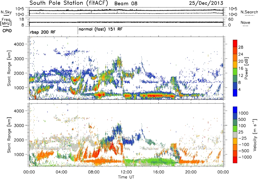258x179 pixels.
Task: Click the 'Velocity [m s⁻¹]' colorbar label
Action: (254, 134)
